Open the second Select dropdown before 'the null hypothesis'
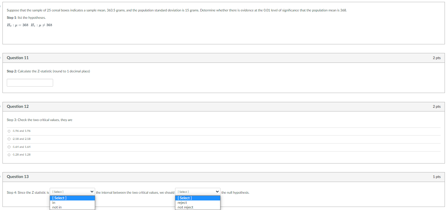This screenshot has height=210, width=448. pos(198,192)
